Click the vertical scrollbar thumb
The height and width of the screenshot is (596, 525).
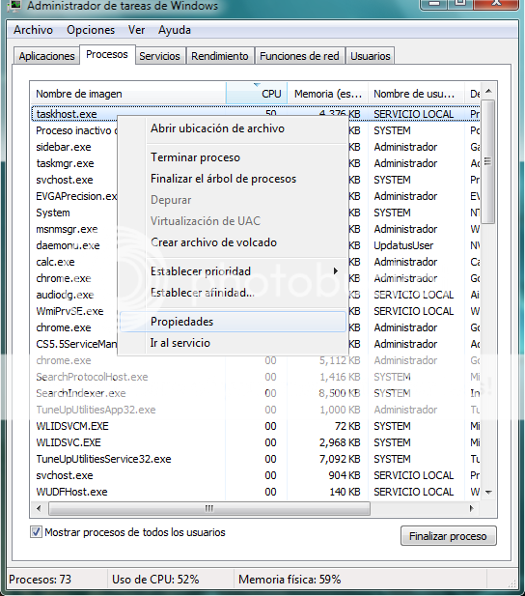[x=488, y=161]
